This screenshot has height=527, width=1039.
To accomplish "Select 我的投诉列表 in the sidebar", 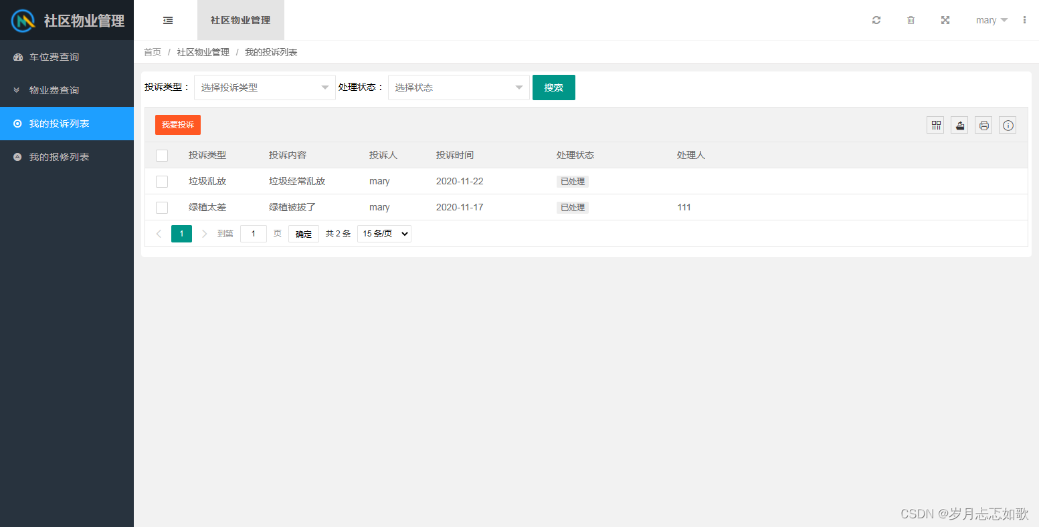I will click(67, 124).
